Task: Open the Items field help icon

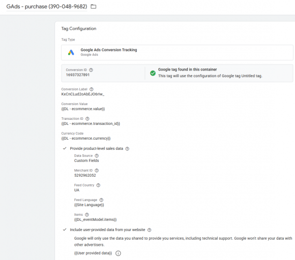Action: click(87, 214)
